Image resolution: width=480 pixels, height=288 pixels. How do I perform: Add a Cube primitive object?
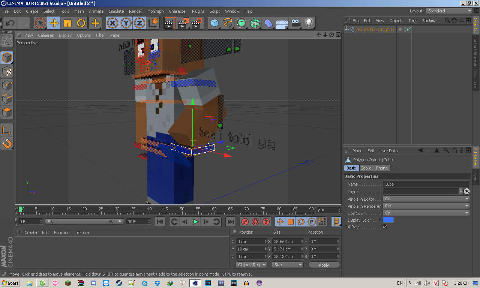pos(214,23)
